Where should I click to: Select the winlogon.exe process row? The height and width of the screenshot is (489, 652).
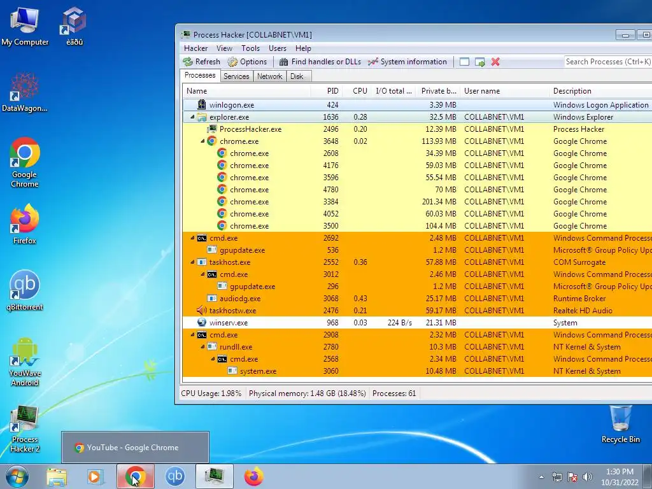tap(417, 105)
